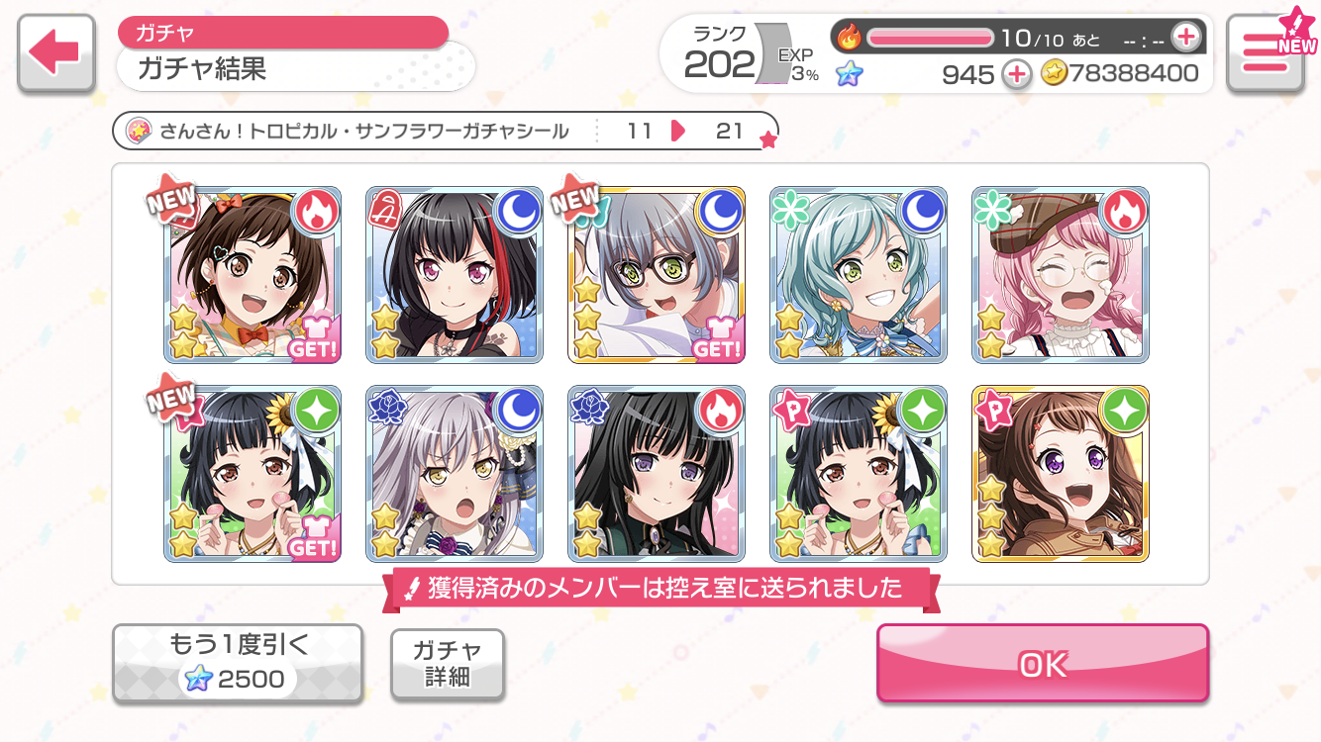
Task: Draw again for 2500 stars
Action: (237, 664)
